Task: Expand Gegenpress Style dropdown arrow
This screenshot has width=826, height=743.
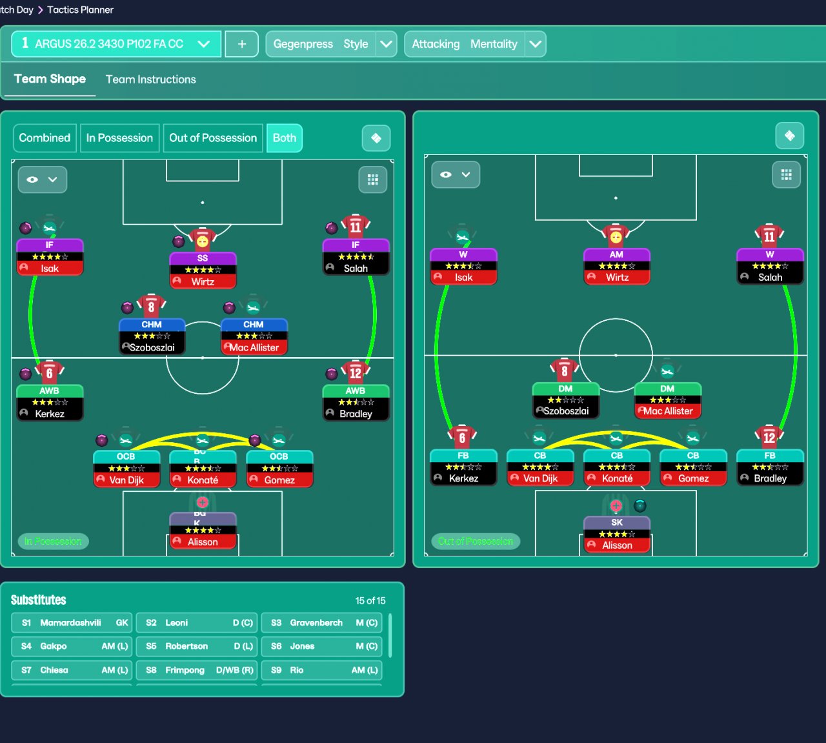Action: (386, 44)
